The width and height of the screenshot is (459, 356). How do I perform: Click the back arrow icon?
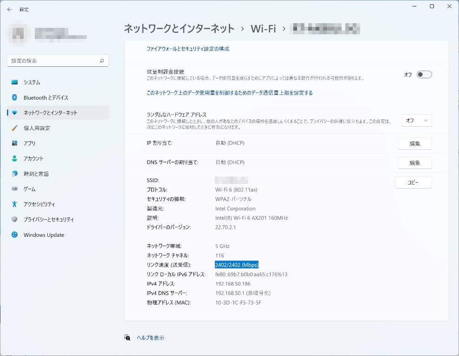pyautogui.click(x=10, y=9)
